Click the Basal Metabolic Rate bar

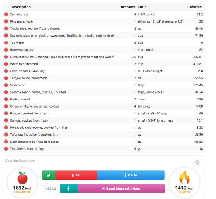(121, 188)
